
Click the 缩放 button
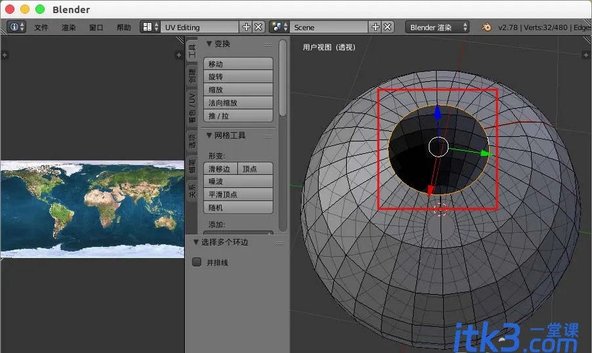coord(238,90)
